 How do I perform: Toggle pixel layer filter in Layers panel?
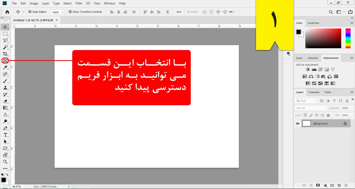(x=322, y=101)
